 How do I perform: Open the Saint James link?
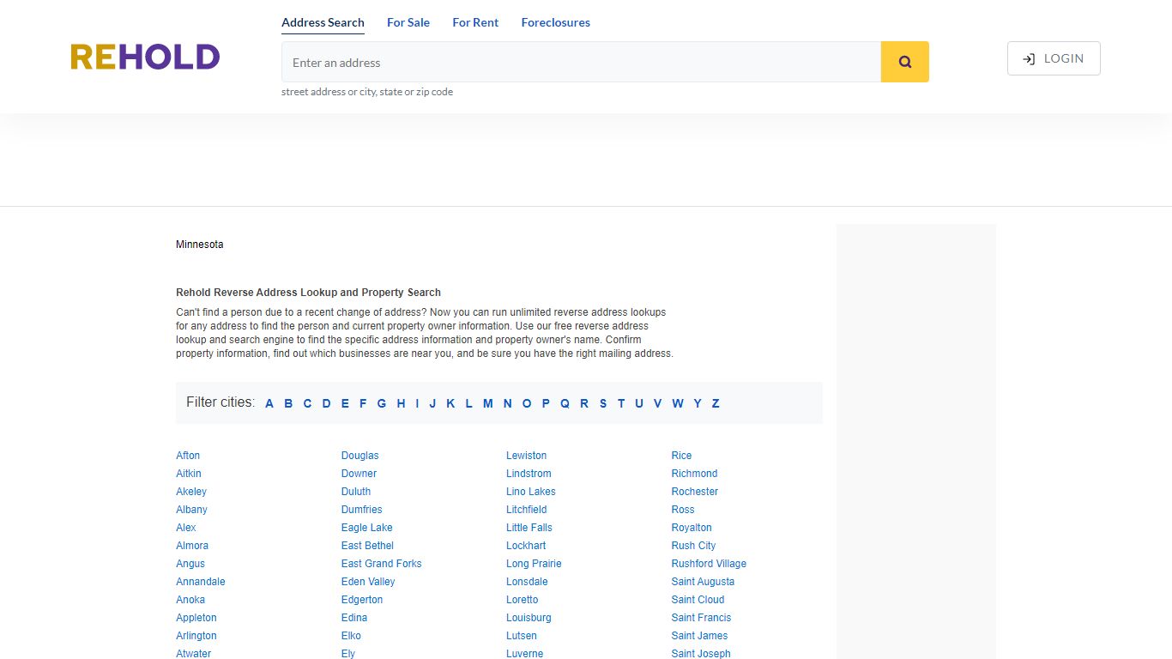pyautogui.click(x=699, y=636)
